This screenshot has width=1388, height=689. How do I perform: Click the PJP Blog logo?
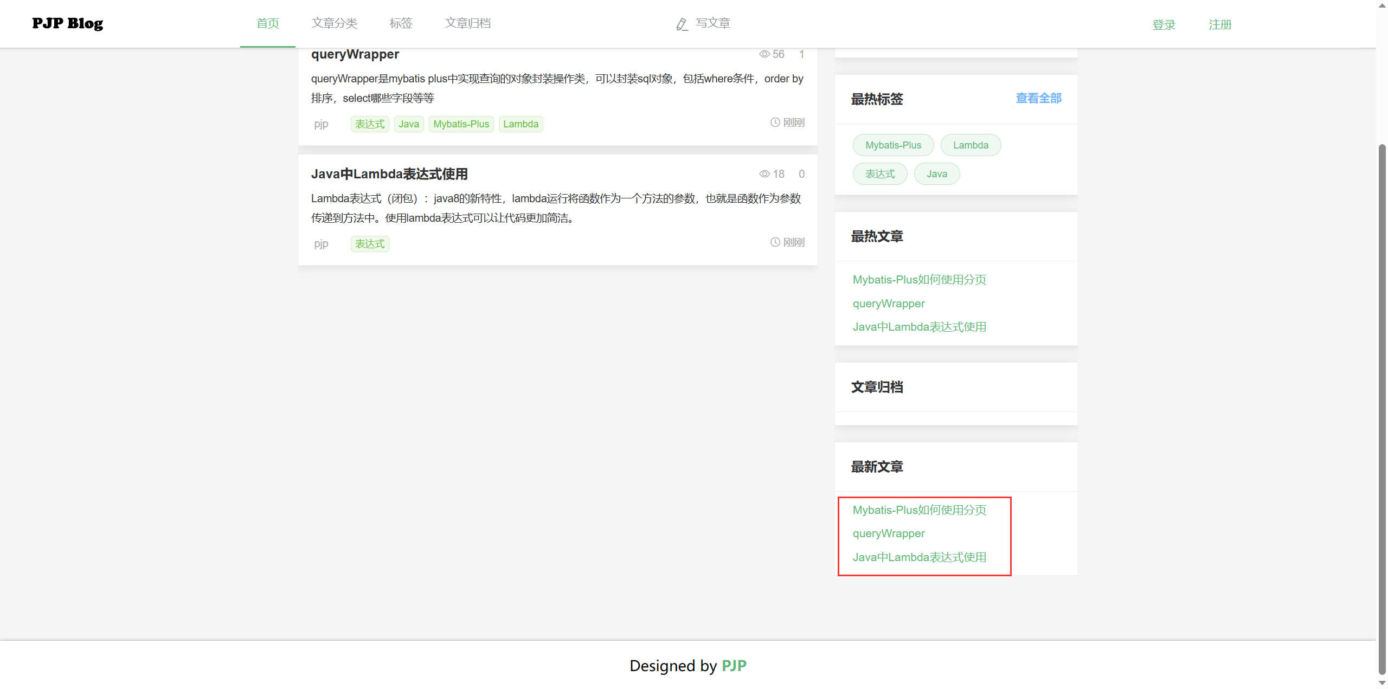point(67,23)
